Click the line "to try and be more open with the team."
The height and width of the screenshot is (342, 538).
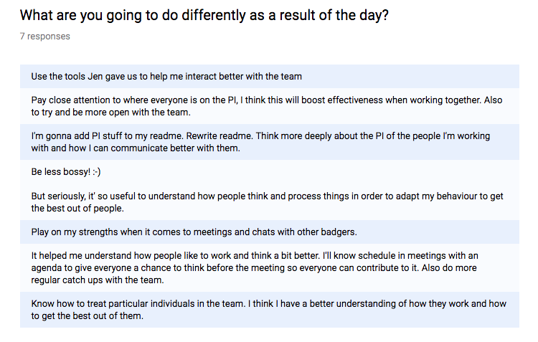pyautogui.click(x=113, y=113)
